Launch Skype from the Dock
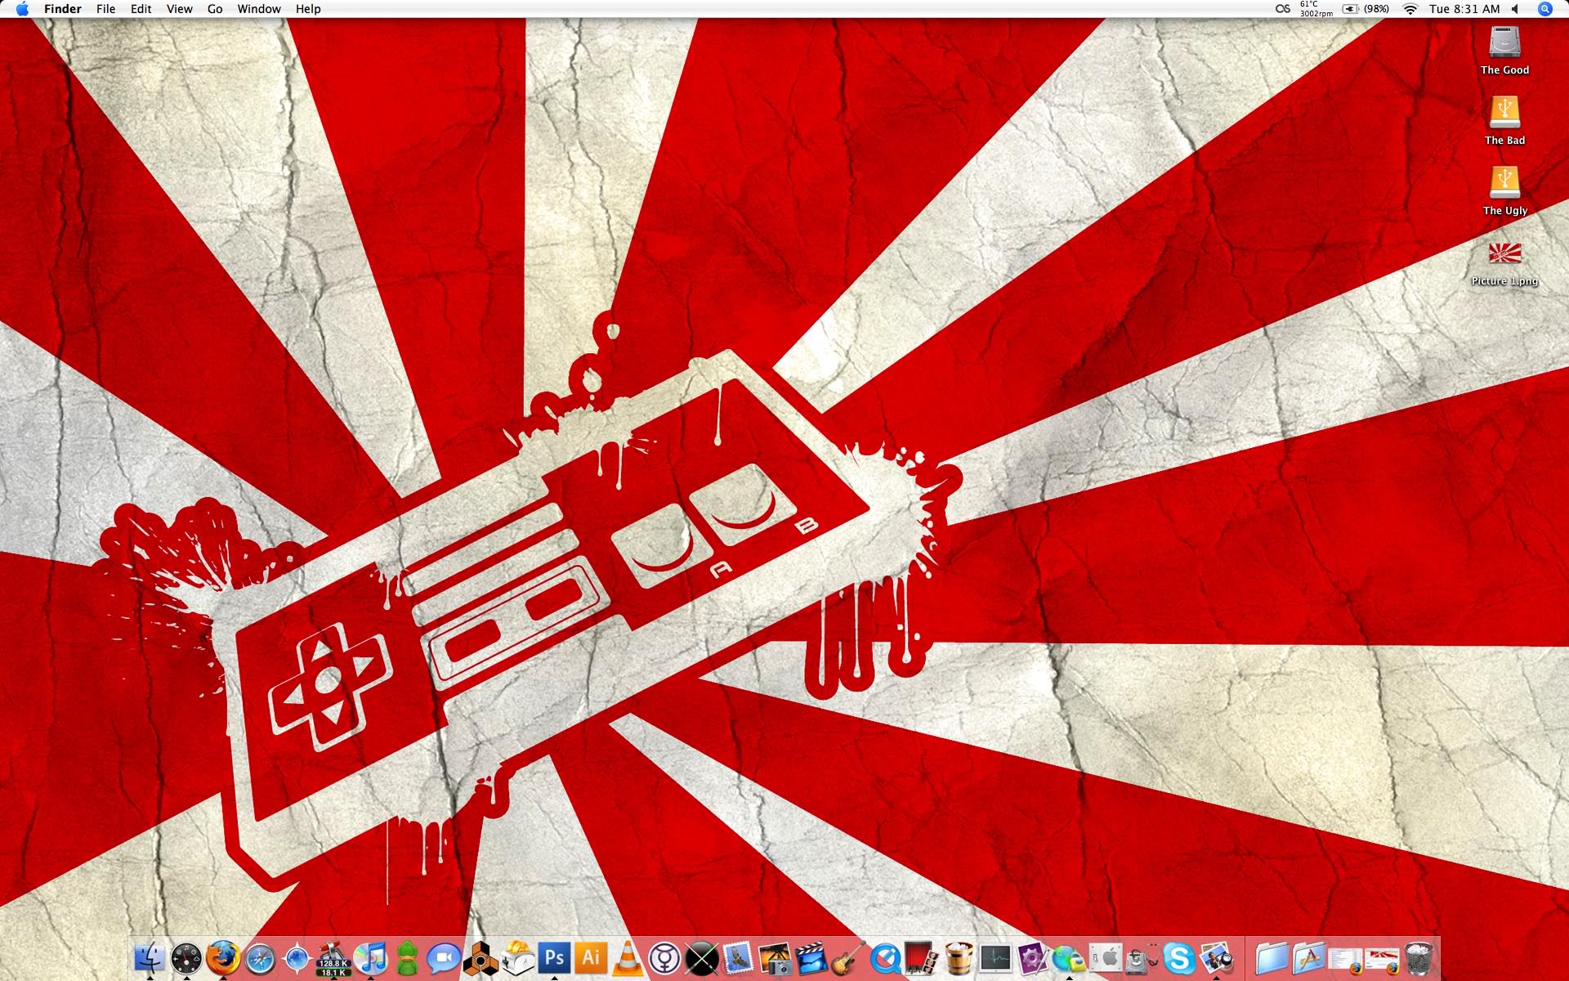Screen dimensions: 1569x981 1179,958
